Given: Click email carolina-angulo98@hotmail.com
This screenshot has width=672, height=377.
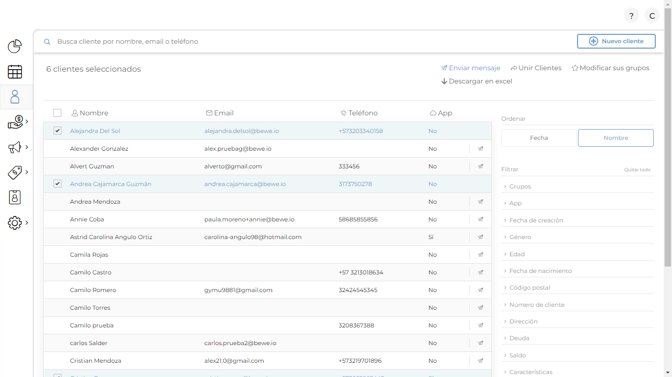Looking at the screenshot, I should point(253,237).
